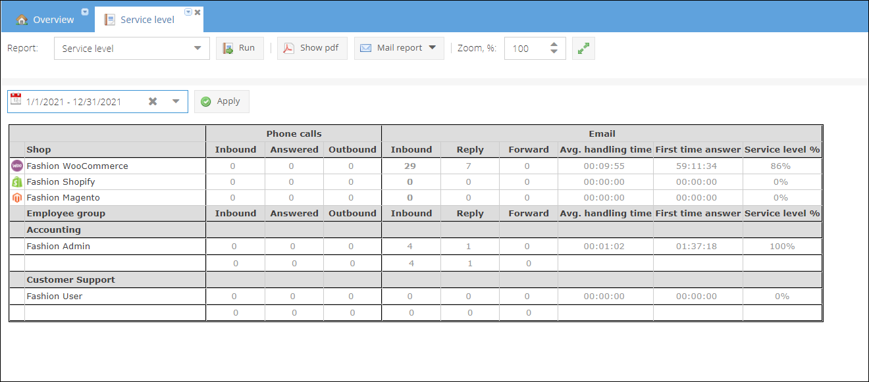
Task: Expand the Report combo box
Action: click(197, 48)
